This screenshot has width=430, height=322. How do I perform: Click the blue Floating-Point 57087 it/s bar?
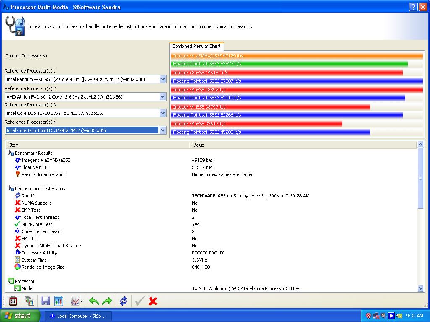[x=297, y=81]
